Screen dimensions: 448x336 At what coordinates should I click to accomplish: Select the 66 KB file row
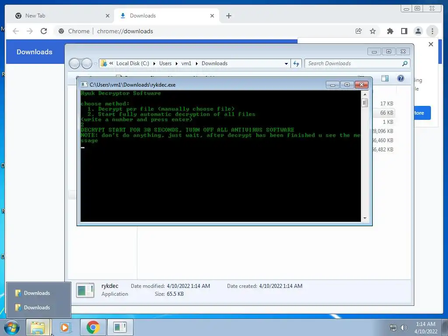click(383, 112)
